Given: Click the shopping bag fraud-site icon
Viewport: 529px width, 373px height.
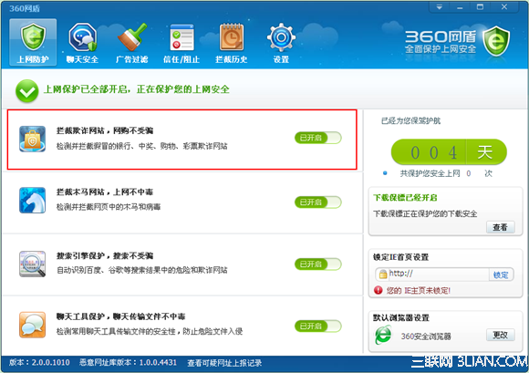Looking at the screenshot, I should (x=33, y=139).
